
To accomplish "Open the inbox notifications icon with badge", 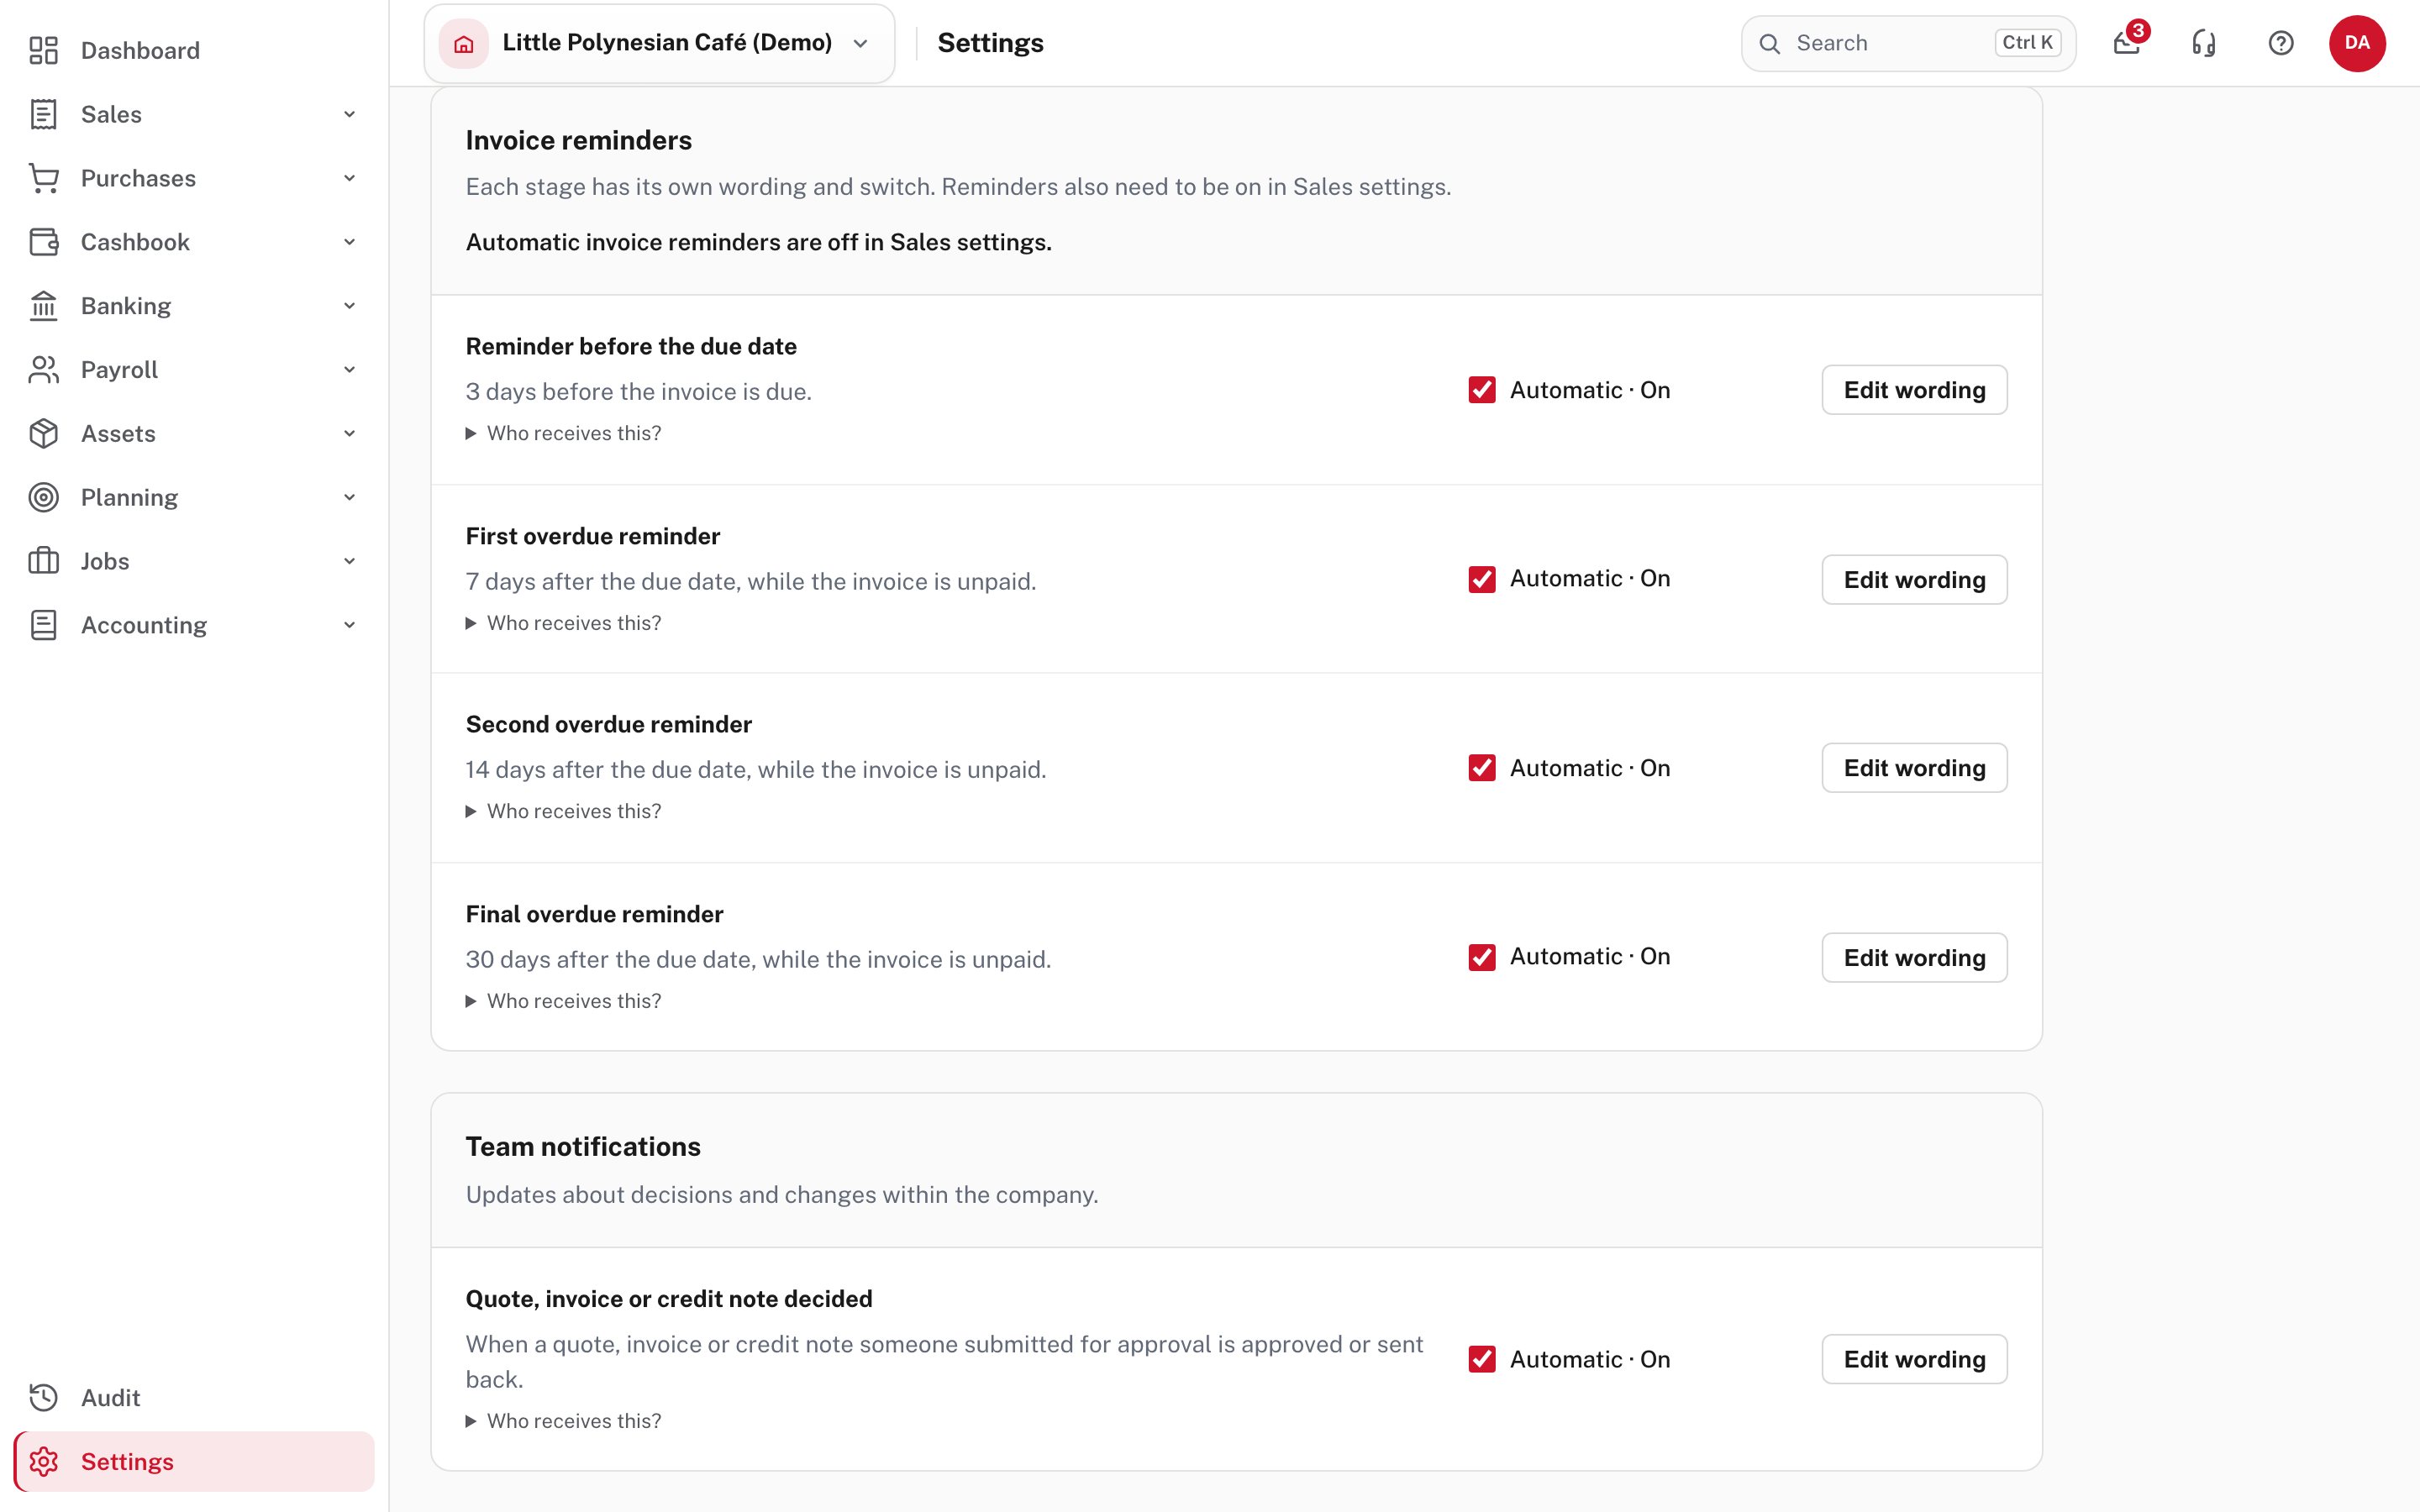I will point(2127,43).
